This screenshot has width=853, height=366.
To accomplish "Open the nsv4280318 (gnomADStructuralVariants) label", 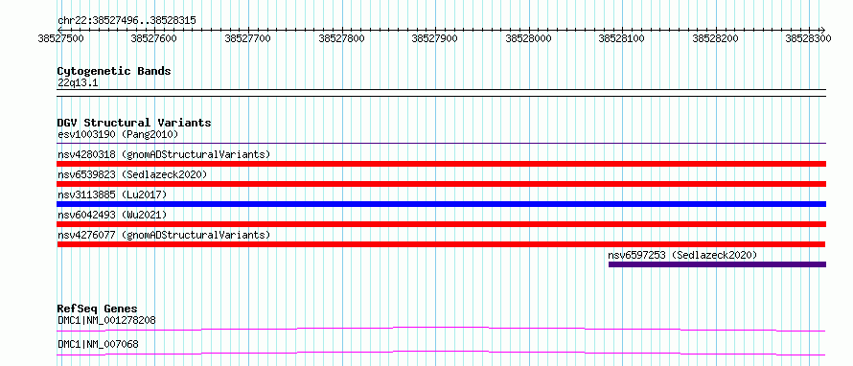I will [164, 154].
